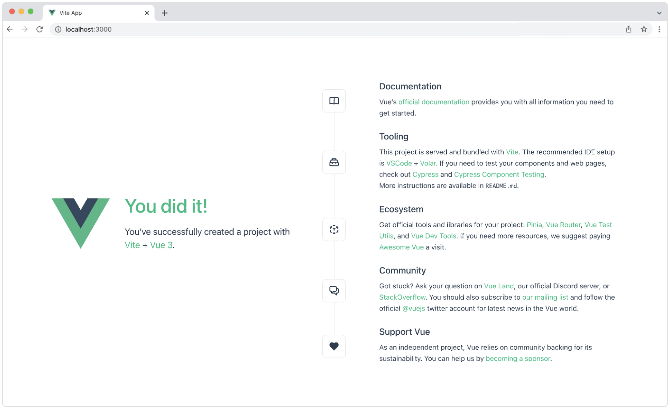This screenshot has height=409, width=670.
Task: Go forward with the browser forward arrow
Action: point(25,29)
